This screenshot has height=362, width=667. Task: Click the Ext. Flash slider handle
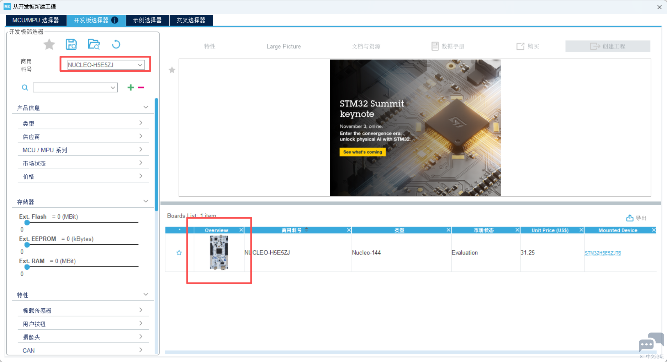tap(27, 223)
